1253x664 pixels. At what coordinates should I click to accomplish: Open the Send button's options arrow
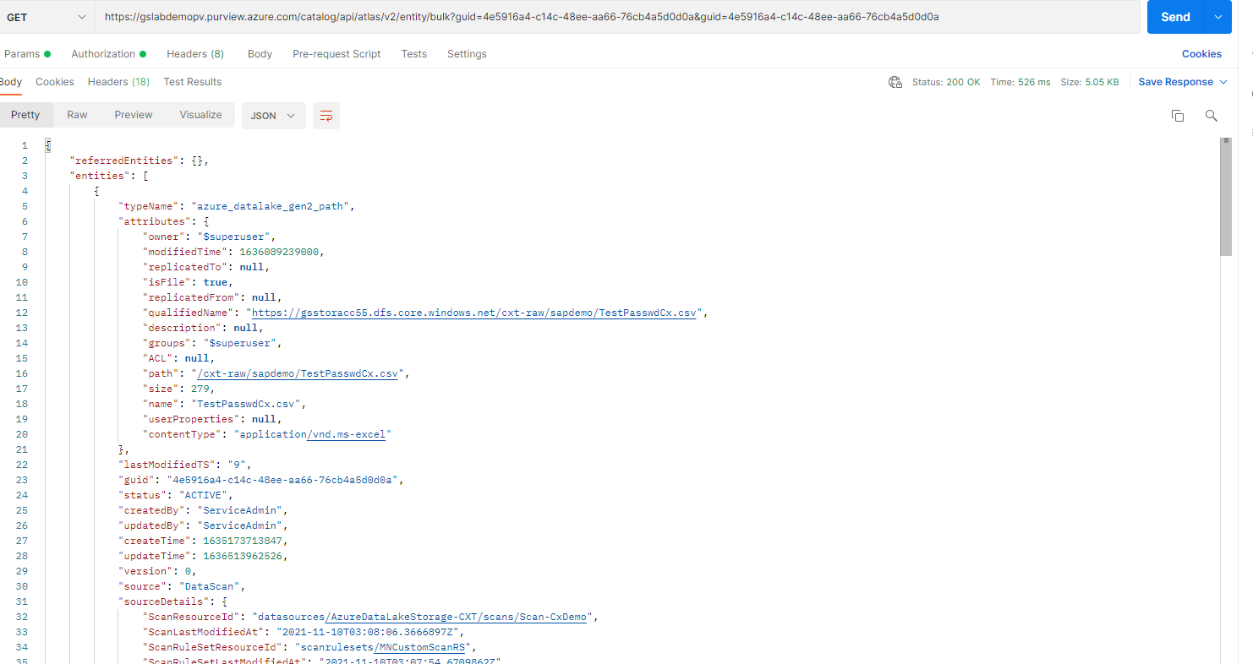[x=1218, y=17]
